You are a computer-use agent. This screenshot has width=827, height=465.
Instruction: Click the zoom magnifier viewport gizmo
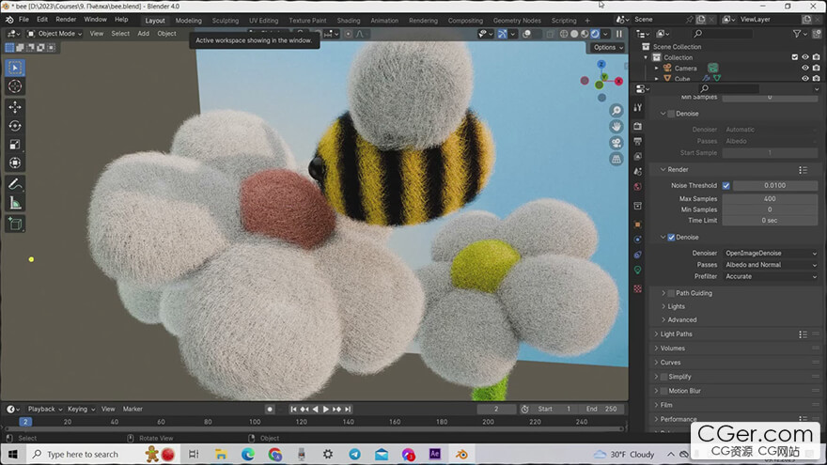616,111
